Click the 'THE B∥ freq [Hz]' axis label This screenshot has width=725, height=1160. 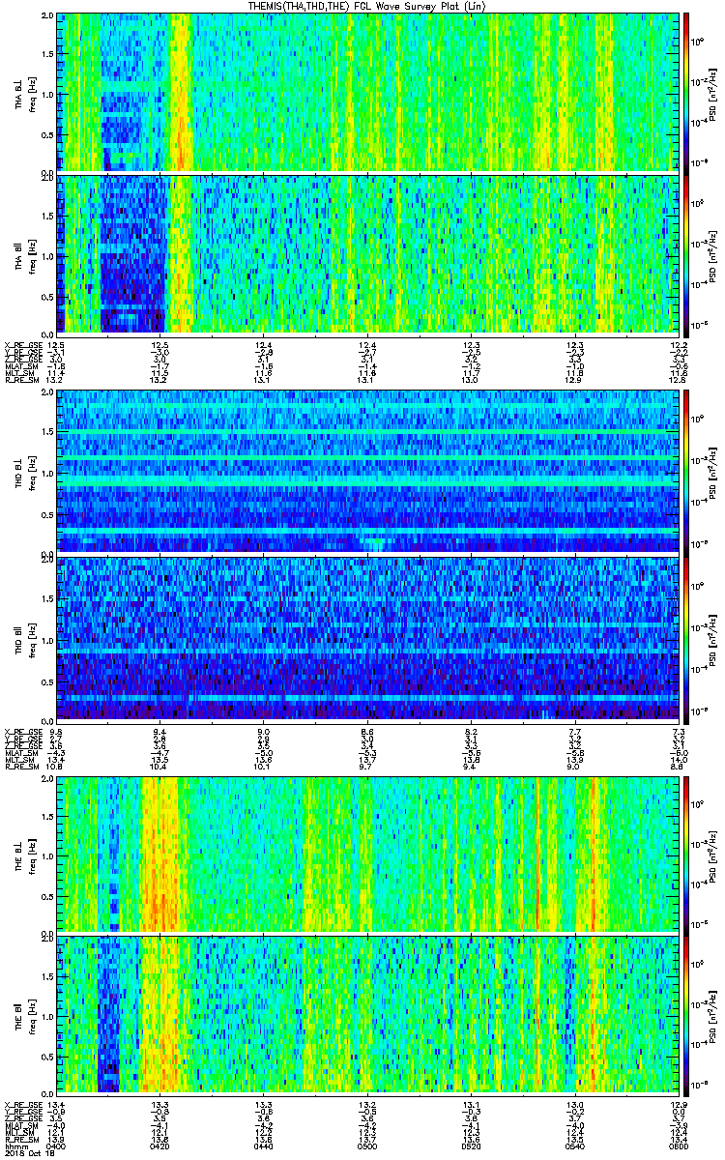[24, 1014]
